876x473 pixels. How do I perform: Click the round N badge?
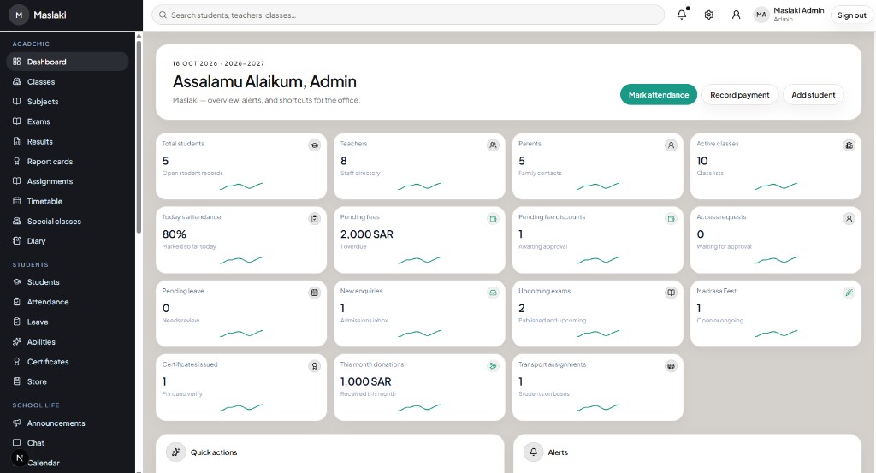pyautogui.click(x=20, y=458)
